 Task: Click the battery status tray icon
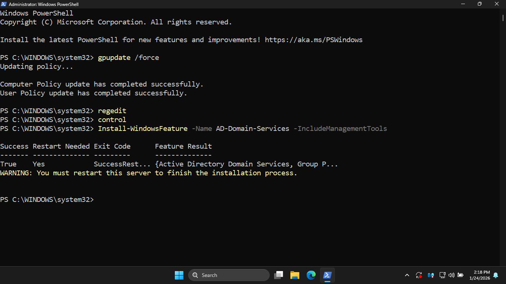(x=460, y=275)
